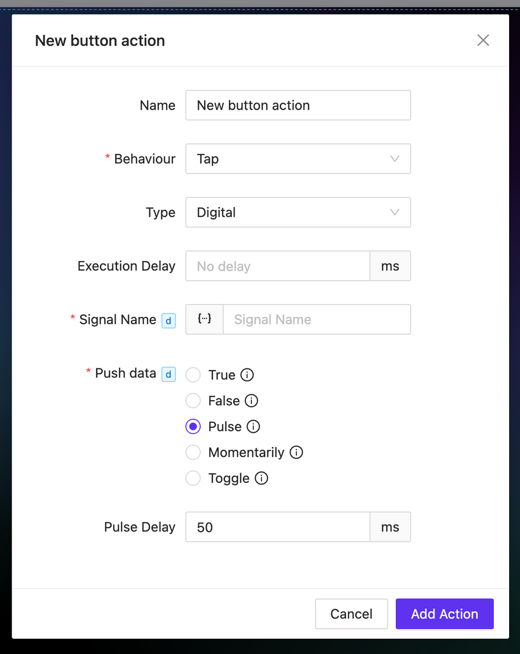The width and height of the screenshot is (520, 654).
Task: Select the True radio option
Action: [193, 375]
